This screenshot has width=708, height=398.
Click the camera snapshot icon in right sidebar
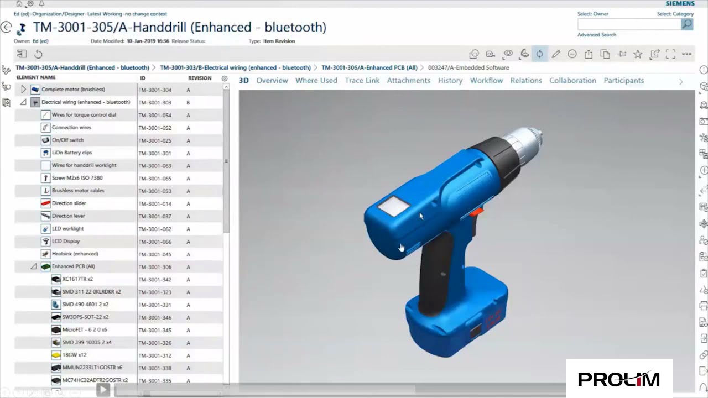pyautogui.click(x=704, y=121)
